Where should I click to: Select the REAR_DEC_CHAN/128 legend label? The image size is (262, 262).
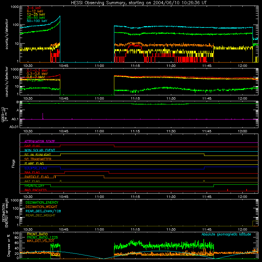tap(43, 211)
